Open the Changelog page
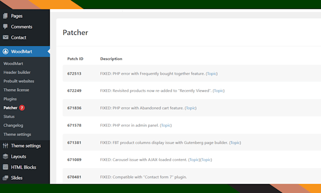The height and width of the screenshot is (193, 321). (x=13, y=125)
